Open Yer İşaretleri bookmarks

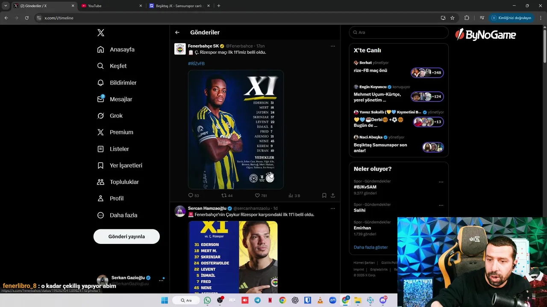120,165
